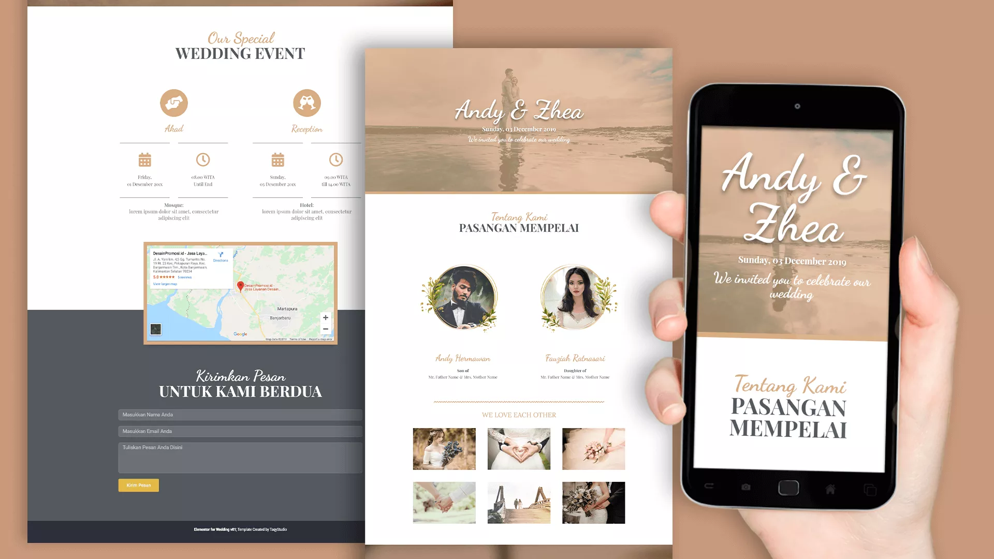The image size is (994, 559).
Task: Click the map zoom-in button
Action: pos(326,317)
